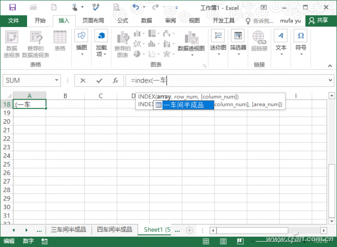This screenshot has height=247, width=337.
Task: Expand the formula bar
Action: [330, 80]
